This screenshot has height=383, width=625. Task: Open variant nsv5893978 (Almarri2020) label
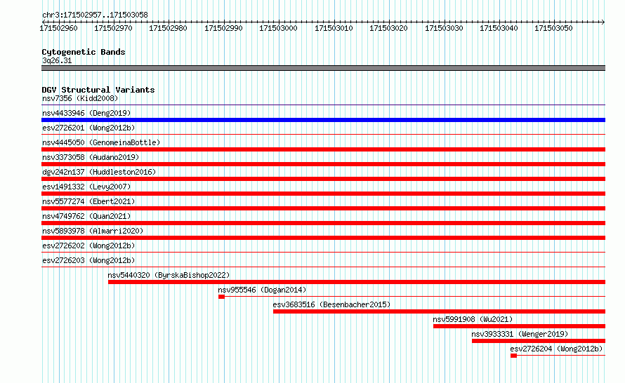93,231
